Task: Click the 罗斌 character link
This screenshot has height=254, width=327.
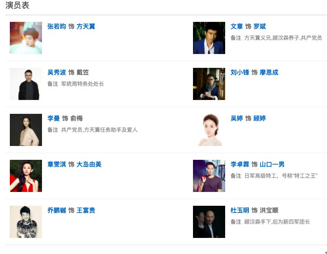Action: [260, 26]
